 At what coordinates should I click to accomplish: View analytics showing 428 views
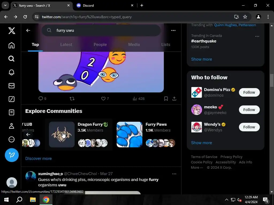(x=139, y=99)
